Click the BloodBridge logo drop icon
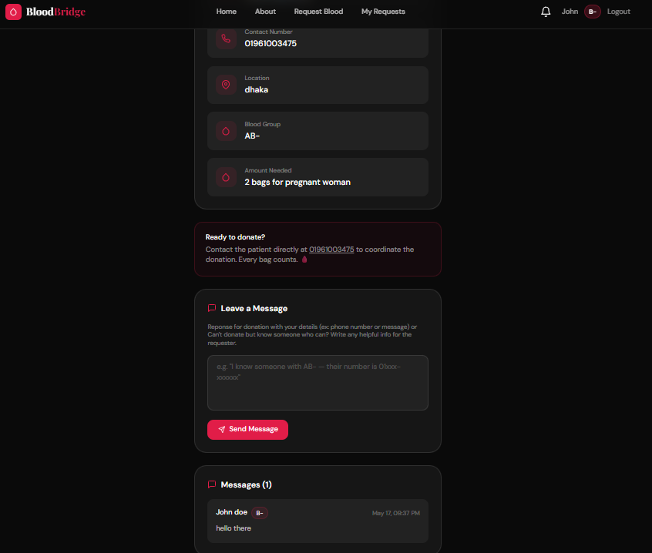 [13, 12]
